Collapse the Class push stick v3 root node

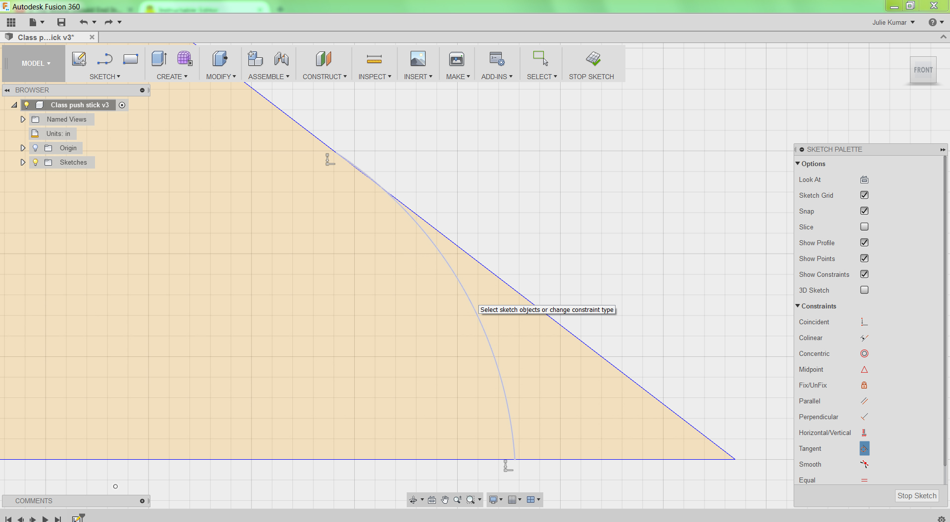coord(14,105)
